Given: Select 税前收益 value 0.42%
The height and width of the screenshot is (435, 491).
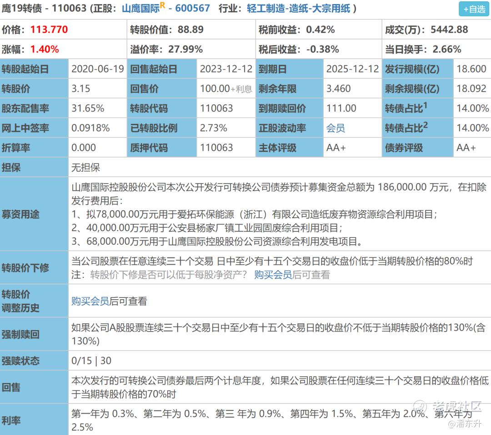Looking at the screenshot, I should (321, 30).
